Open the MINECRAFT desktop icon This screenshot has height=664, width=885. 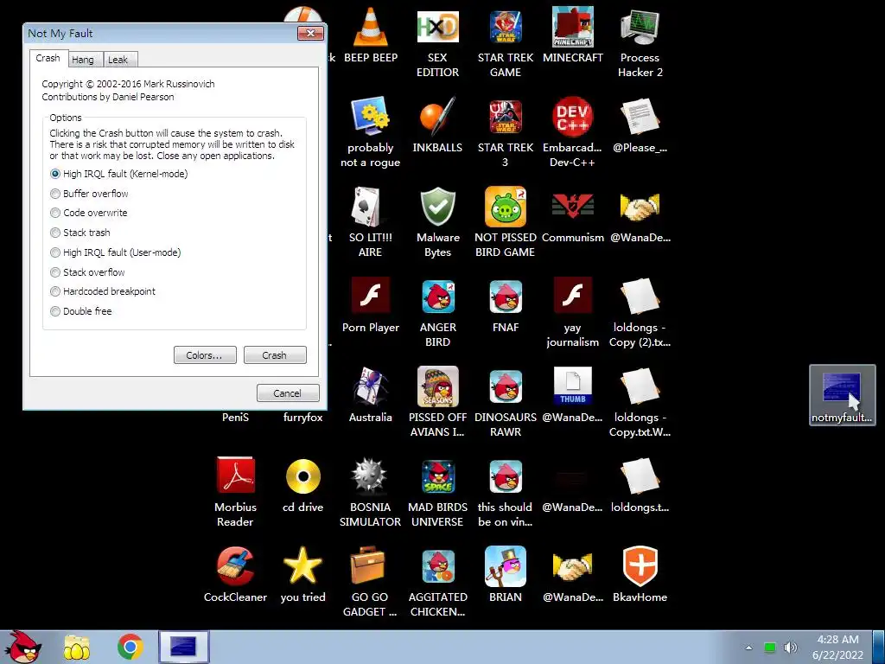(572, 36)
